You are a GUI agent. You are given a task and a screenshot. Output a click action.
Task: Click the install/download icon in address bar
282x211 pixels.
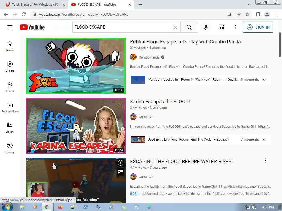tap(230, 14)
